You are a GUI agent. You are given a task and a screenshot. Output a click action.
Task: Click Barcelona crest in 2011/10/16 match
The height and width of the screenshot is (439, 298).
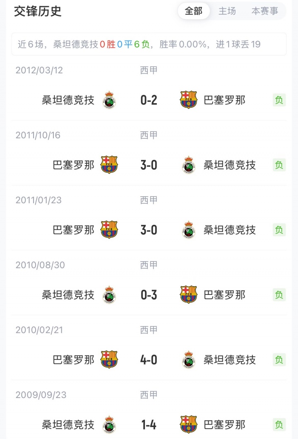point(109,165)
